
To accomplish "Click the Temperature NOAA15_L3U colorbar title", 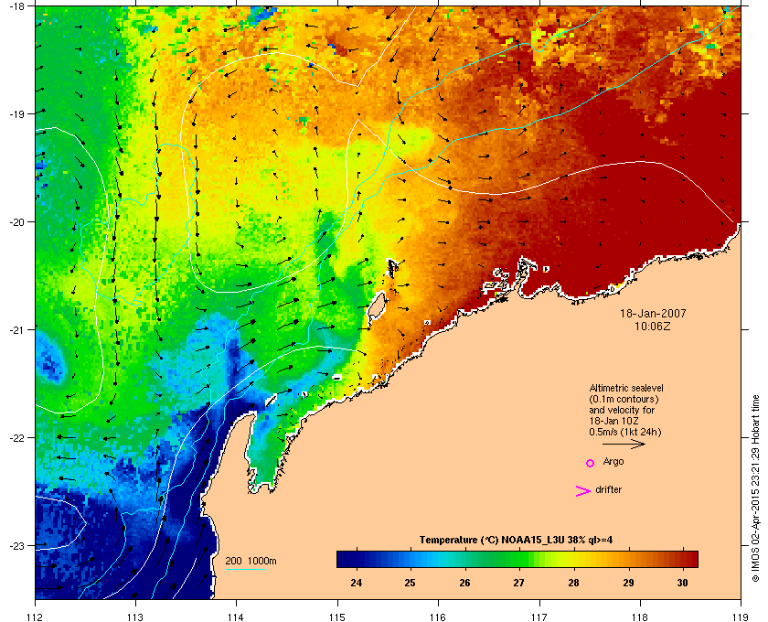I will coord(516,541).
